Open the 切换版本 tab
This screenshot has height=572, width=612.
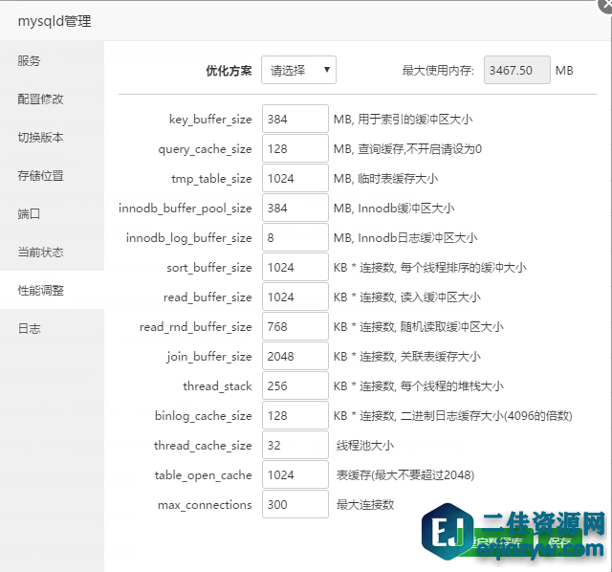tap(52, 137)
